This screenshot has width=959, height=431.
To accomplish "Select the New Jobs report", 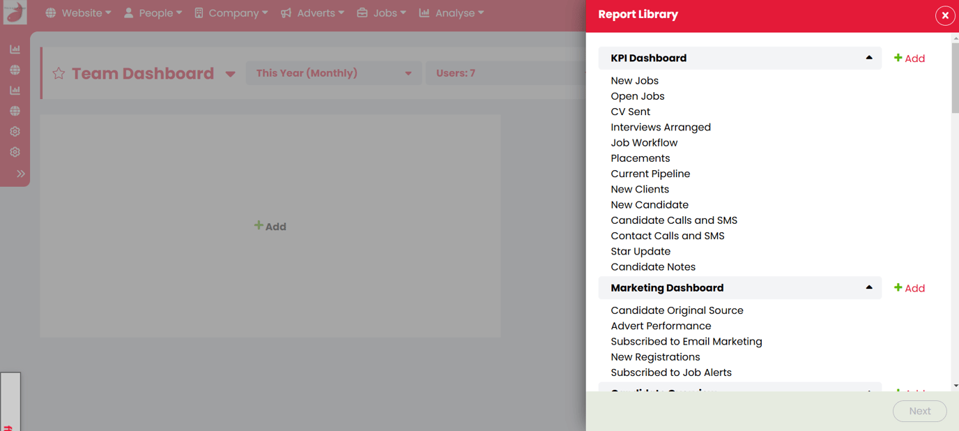I will (634, 81).
